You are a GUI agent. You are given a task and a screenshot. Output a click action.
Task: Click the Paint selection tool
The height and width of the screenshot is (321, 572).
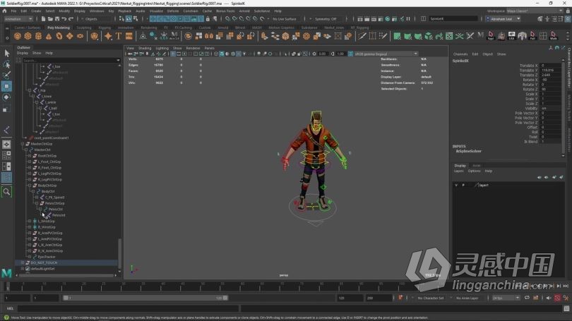click(6, 75)
